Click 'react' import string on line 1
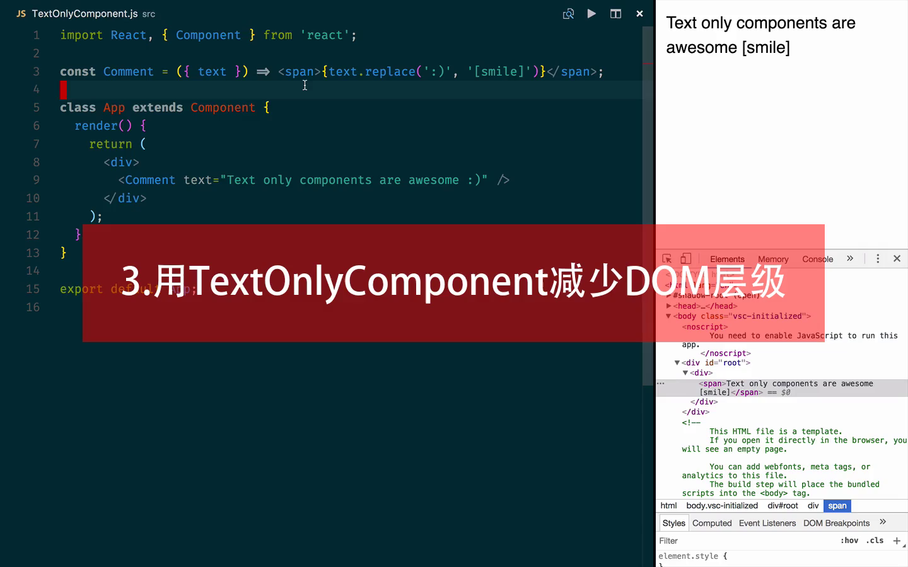The width and height of the screenshot is (908, 567). coord(325,35)
